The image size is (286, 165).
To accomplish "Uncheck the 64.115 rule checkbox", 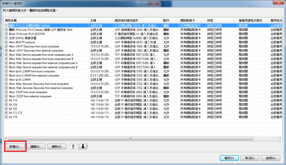I will pyautogui.click(x=6, y=100).
